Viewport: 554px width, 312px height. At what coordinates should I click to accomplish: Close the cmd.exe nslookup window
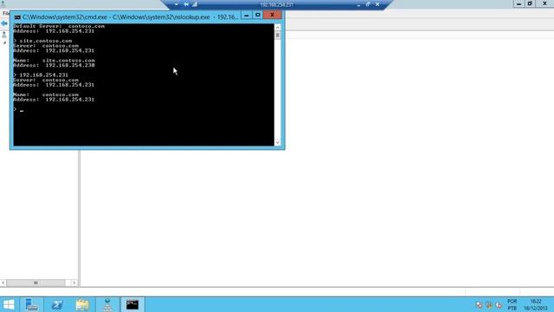pos(272,15)
